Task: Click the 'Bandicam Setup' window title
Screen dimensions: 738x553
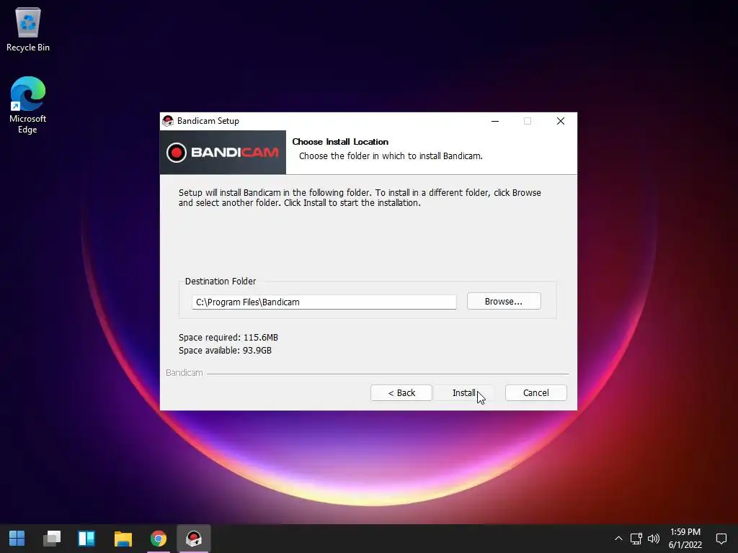Action: (208, 121)
